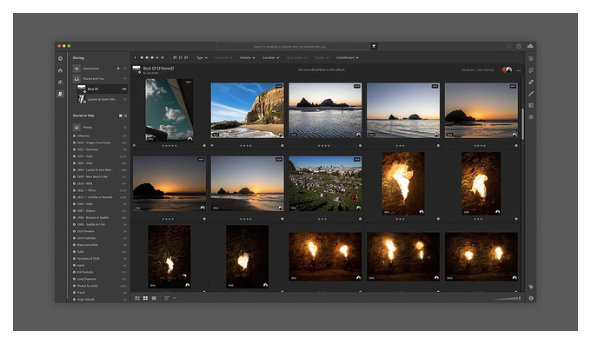The width and height of the screenshot is (591, 344).
Task: Click the Shared with You tray icon
Action: pyautogui.click(x=76, y=79)
